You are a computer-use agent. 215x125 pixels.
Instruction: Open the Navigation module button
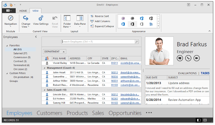[x=11, y=21]
